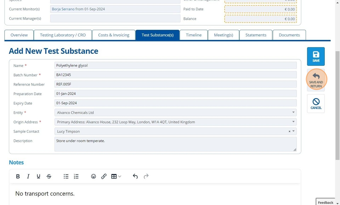Screen dimensions: 340x205
Task: Click the Feedback button
Action: [x=325, y=202]
